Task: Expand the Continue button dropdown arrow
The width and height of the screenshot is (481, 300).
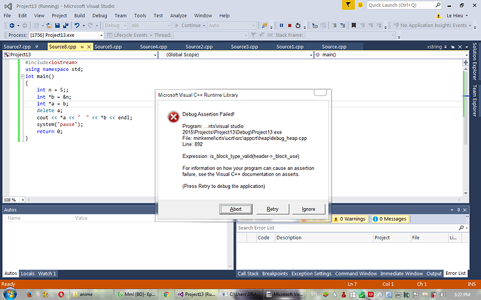Action: (204, 26)
